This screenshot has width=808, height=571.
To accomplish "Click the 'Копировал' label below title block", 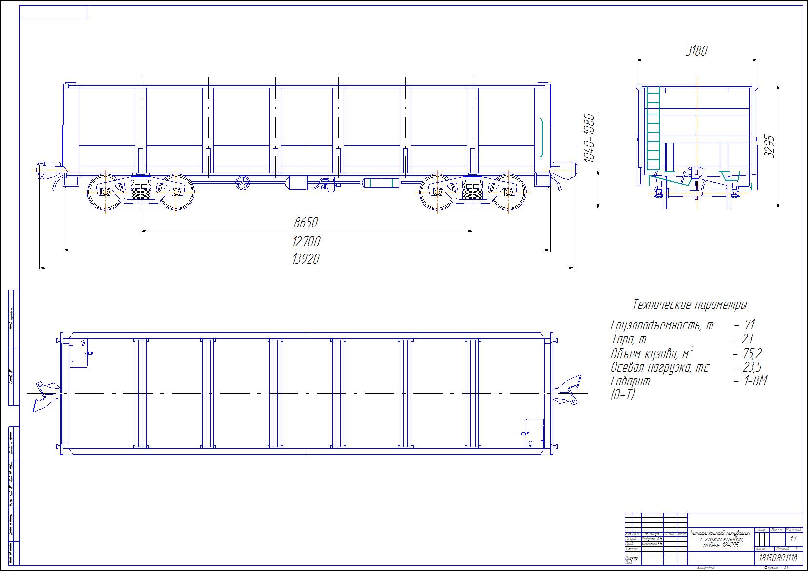I will [705, 568].
